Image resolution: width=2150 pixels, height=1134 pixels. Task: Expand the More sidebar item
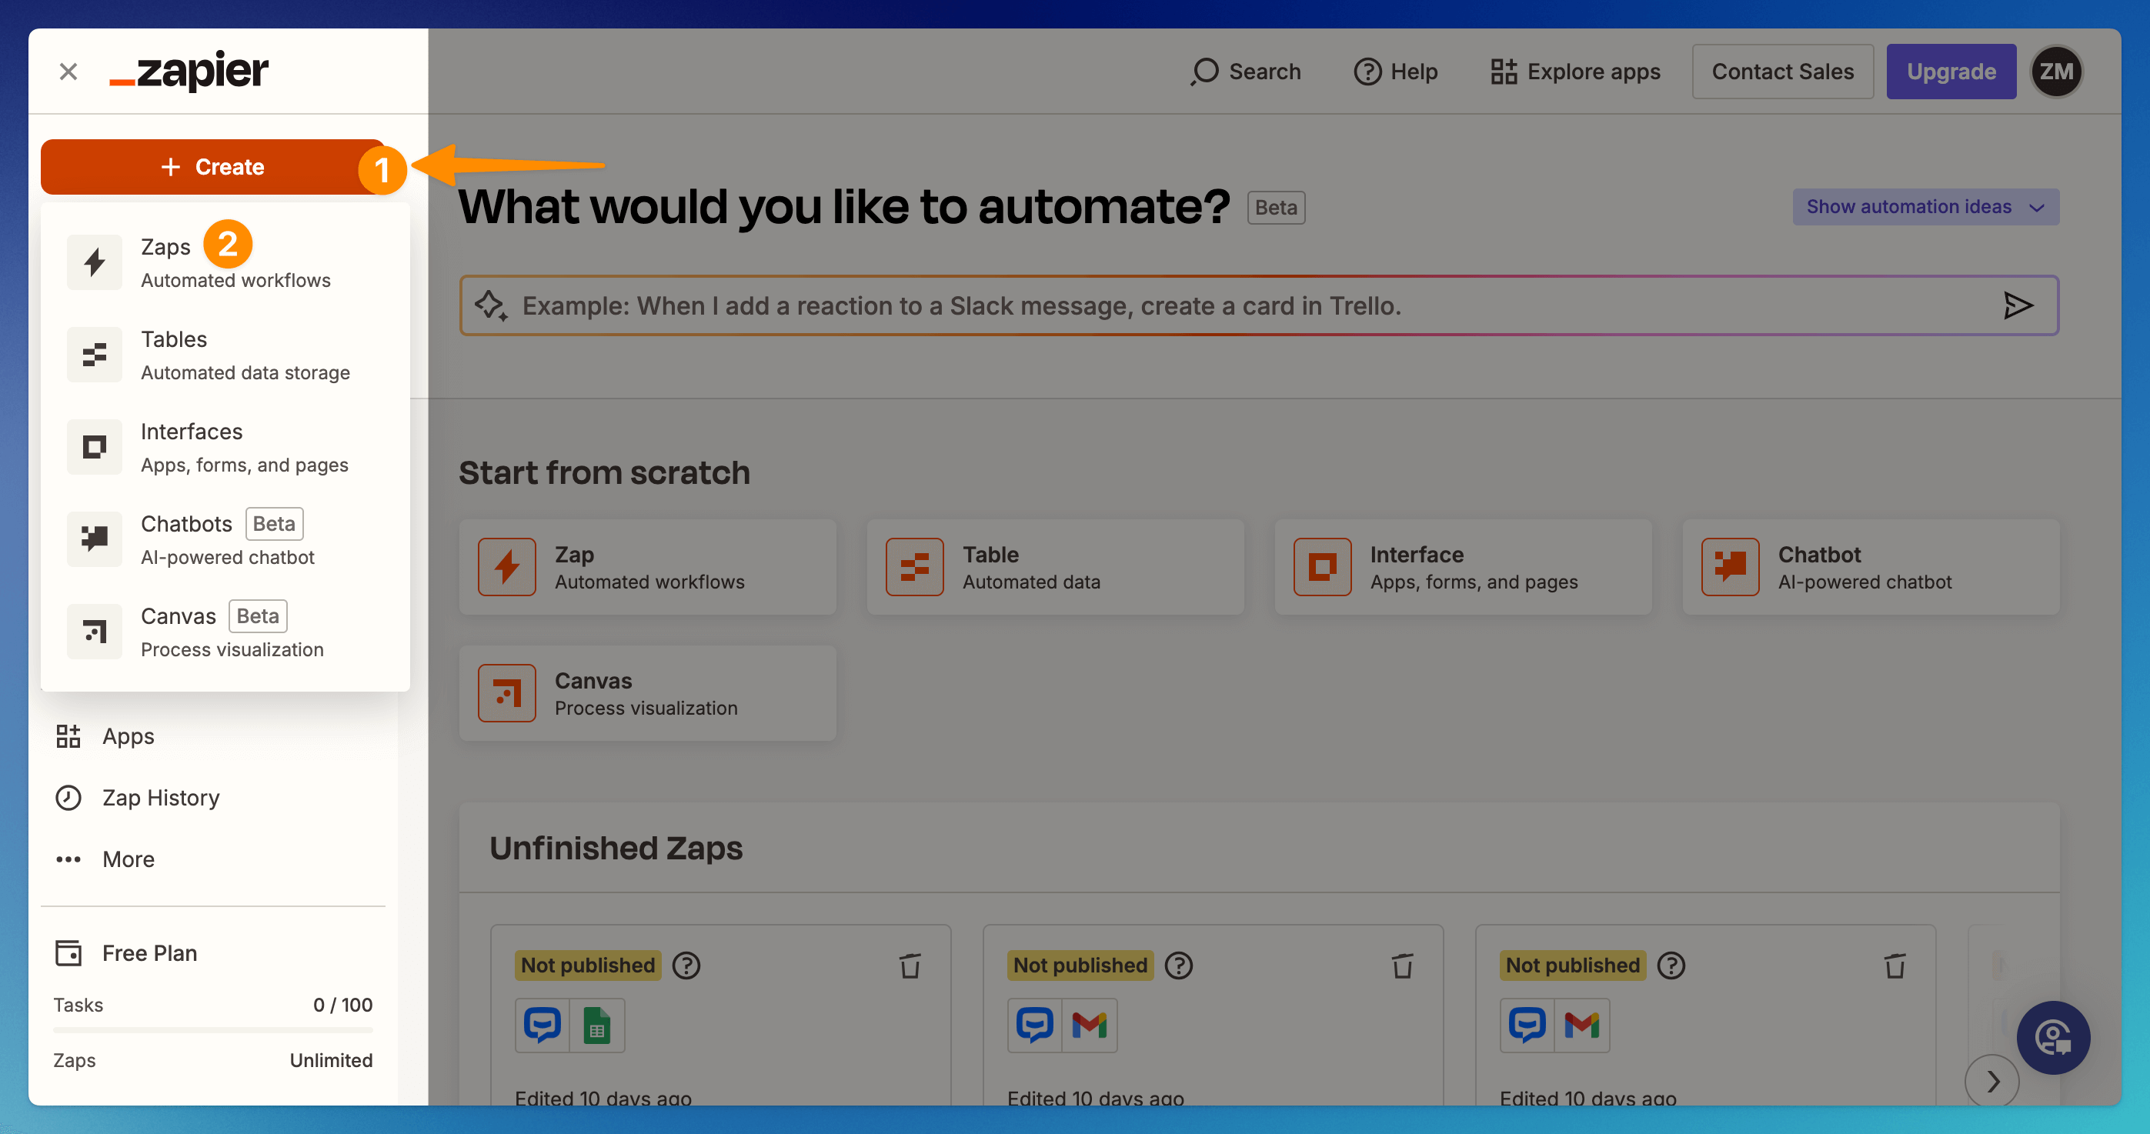128,859
